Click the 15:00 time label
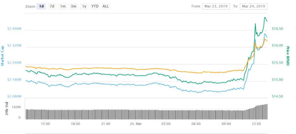The height and width of the screenshot is (134, 296). pos(45,124)
